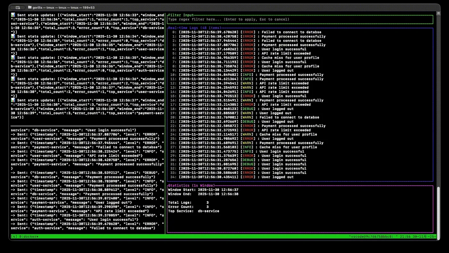Select log row 1 with timestamp 12:56:38.420758
The image size is (449, 253).
click(249, 36)
